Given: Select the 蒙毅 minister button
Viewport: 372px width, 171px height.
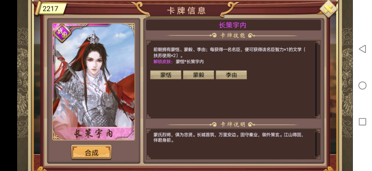Looking at the screenshot, I should pos(198,75).
